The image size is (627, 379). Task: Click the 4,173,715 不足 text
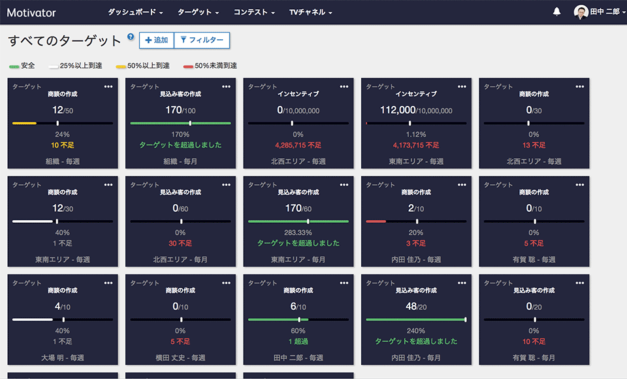416,145
